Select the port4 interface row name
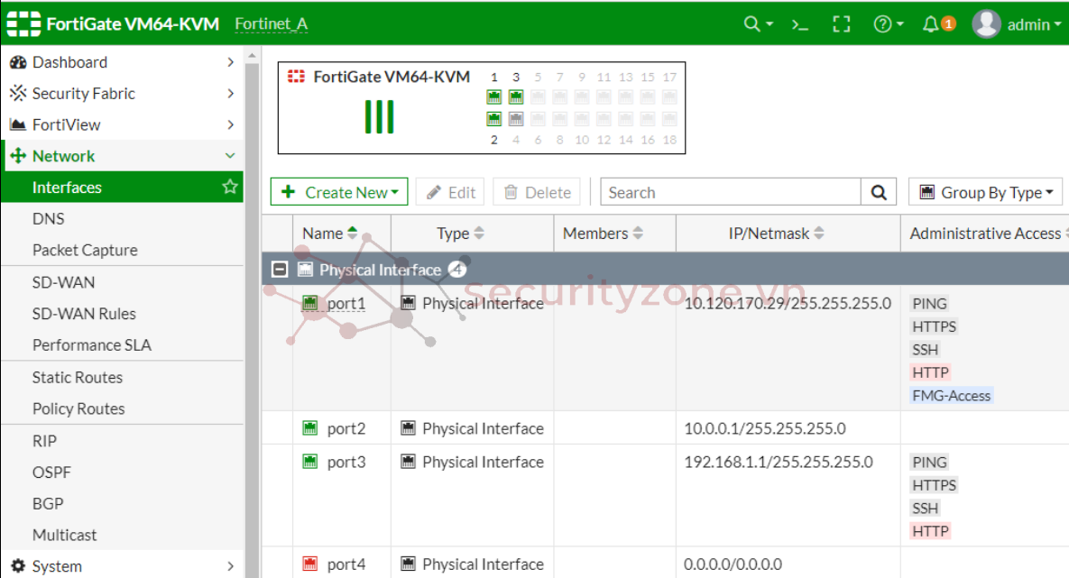Screen dimensions: 1069x578 [x=346, y=564]
